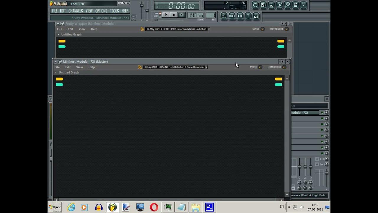The image size is (378, 213).
Task: Click the save-new-version floppy plus icon
Action: point(263,5)
